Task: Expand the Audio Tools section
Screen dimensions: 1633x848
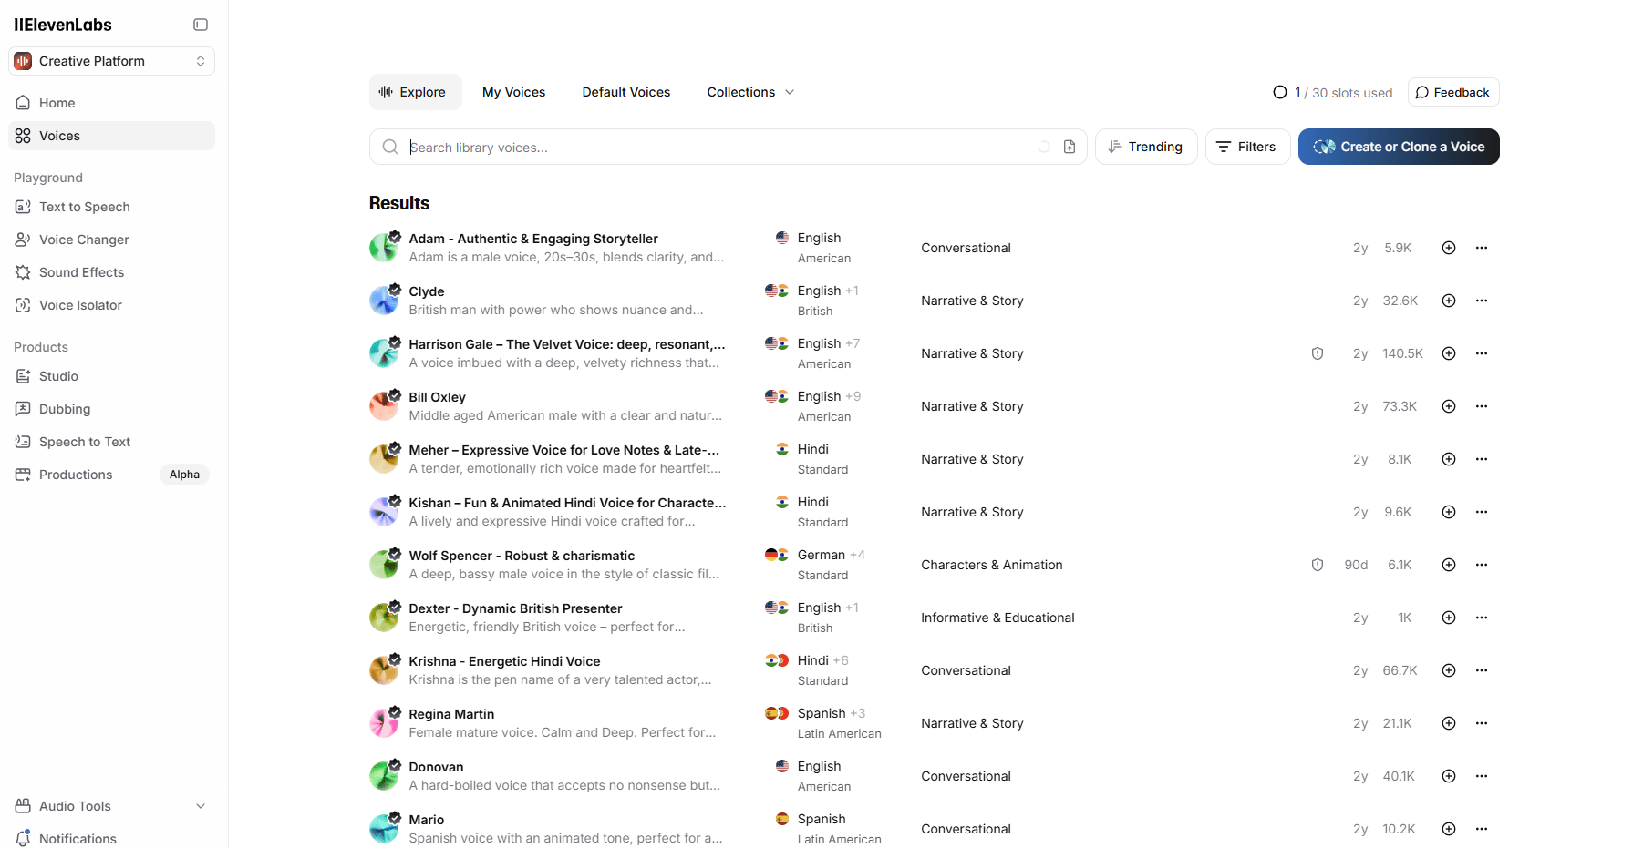Action: [112, 806]
